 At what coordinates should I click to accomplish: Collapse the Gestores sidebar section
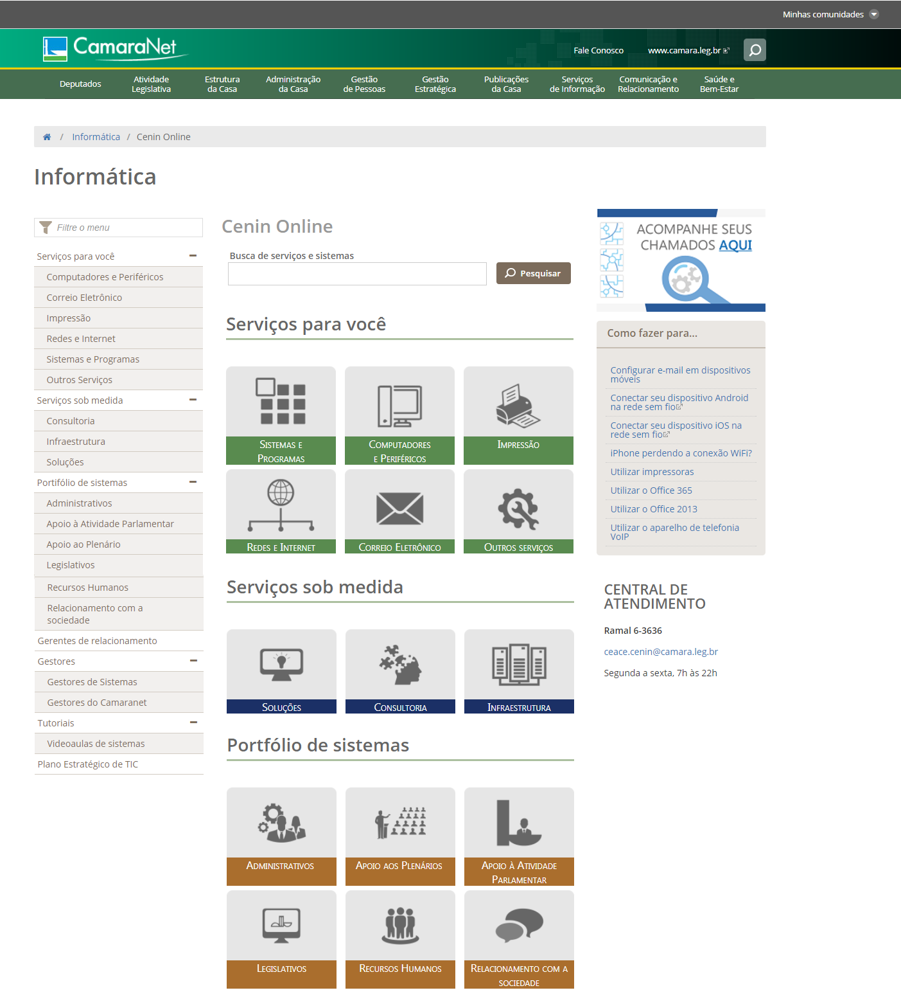click(193, 661)
